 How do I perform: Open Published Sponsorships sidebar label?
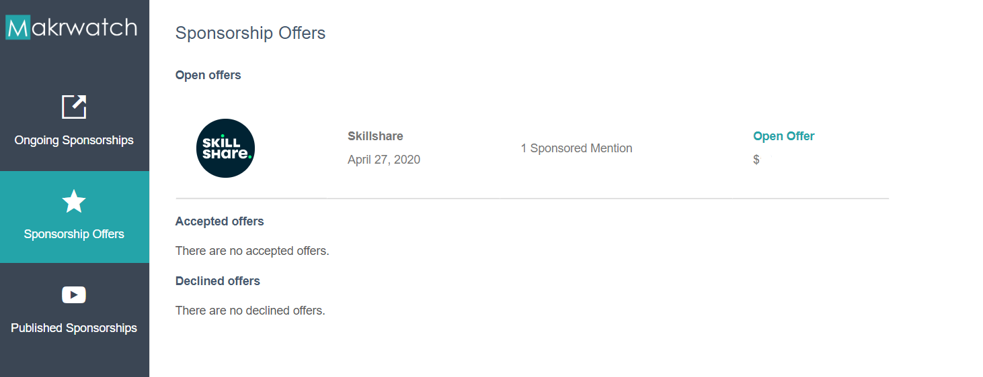74,328
